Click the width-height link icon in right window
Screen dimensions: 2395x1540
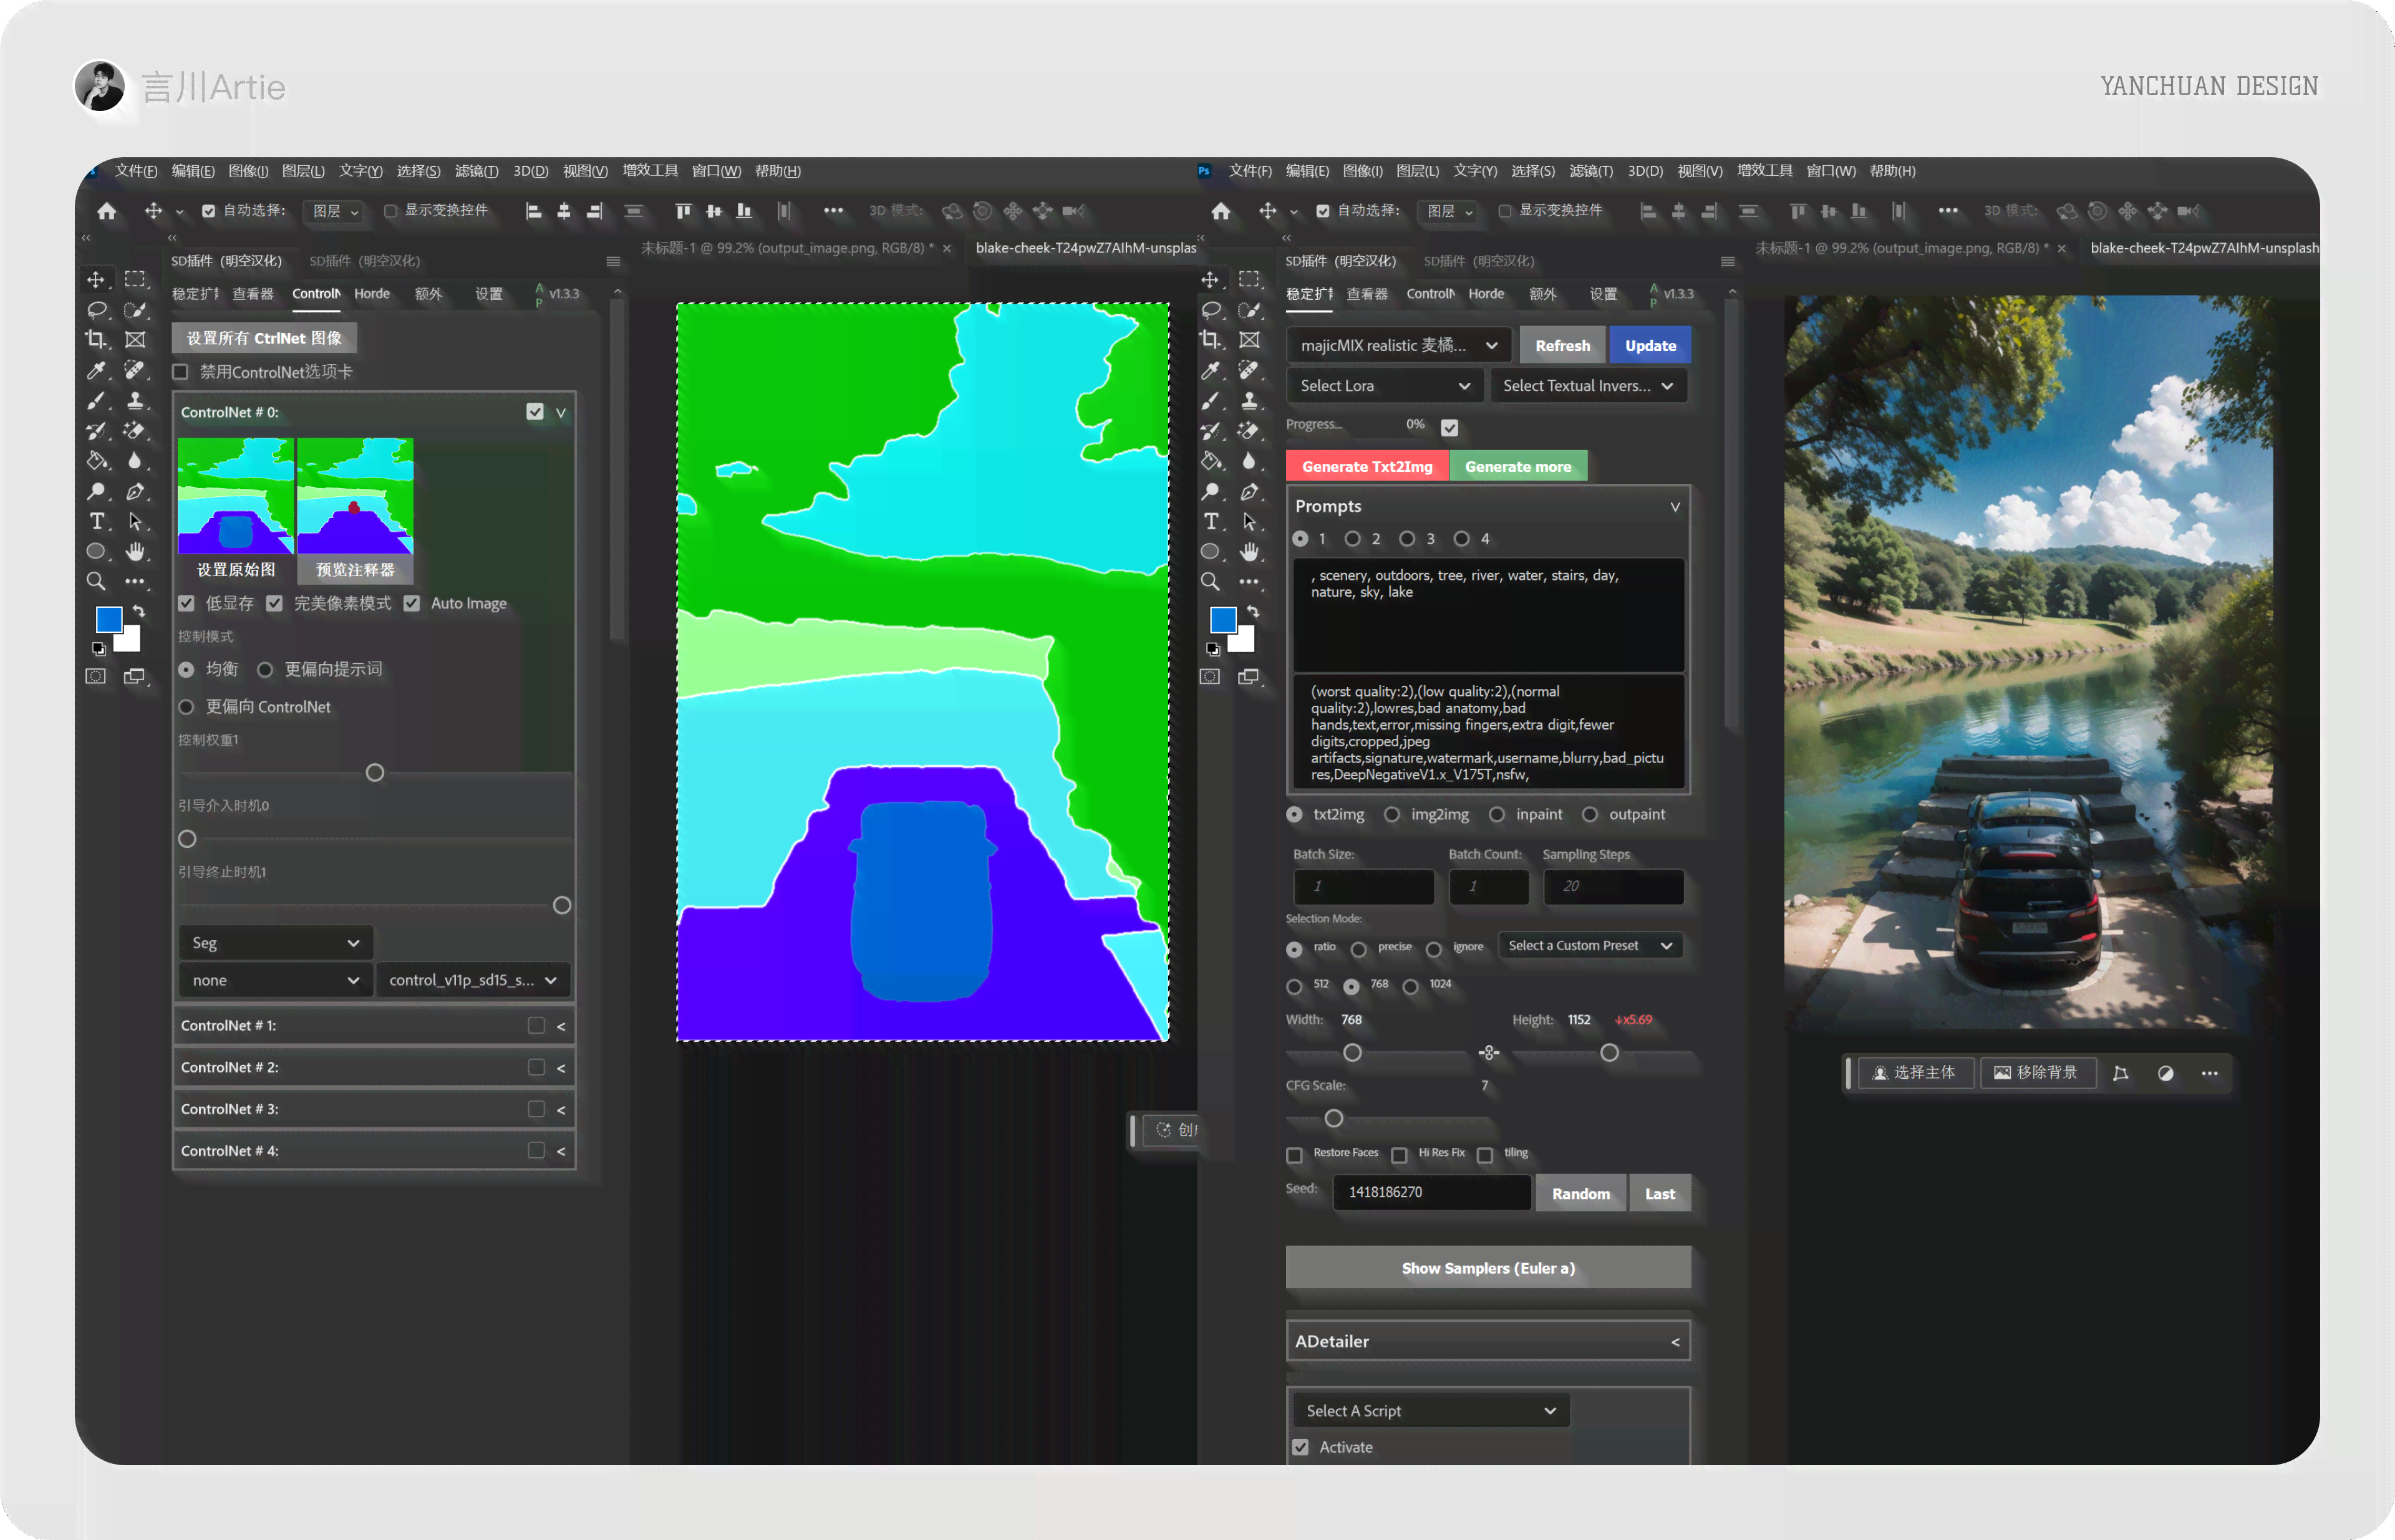(x=1489, y=1052)
